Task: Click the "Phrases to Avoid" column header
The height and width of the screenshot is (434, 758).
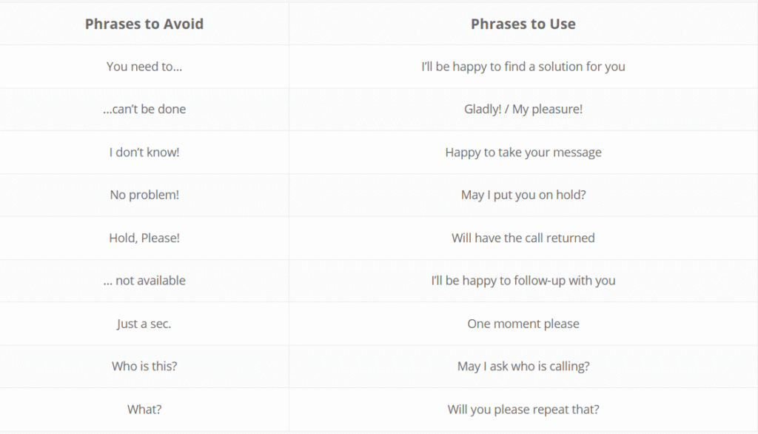Action: coord(144,24)
